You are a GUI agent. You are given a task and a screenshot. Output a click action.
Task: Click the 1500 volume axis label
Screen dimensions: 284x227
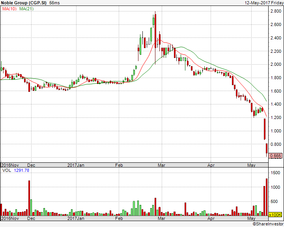point(275,173)
